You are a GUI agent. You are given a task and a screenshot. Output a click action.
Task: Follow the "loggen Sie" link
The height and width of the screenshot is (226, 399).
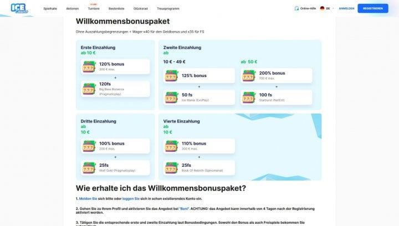point(131,198)
